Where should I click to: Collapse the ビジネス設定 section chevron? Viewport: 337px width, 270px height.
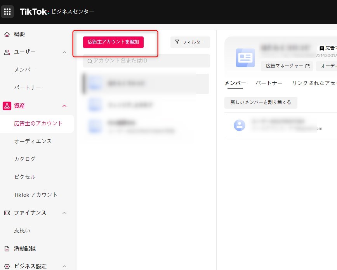point(64,267)
